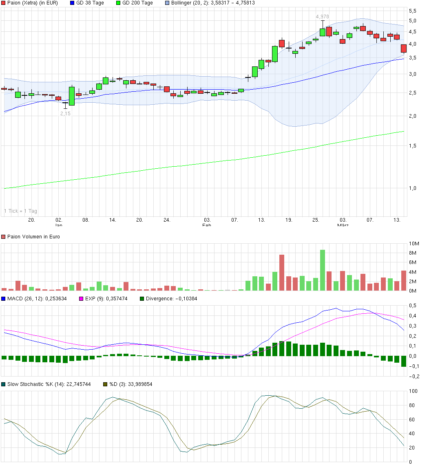Viewport: 429px width, 467px height.
Task: Click the large green candle after 2,15 low
Action: 72,96
